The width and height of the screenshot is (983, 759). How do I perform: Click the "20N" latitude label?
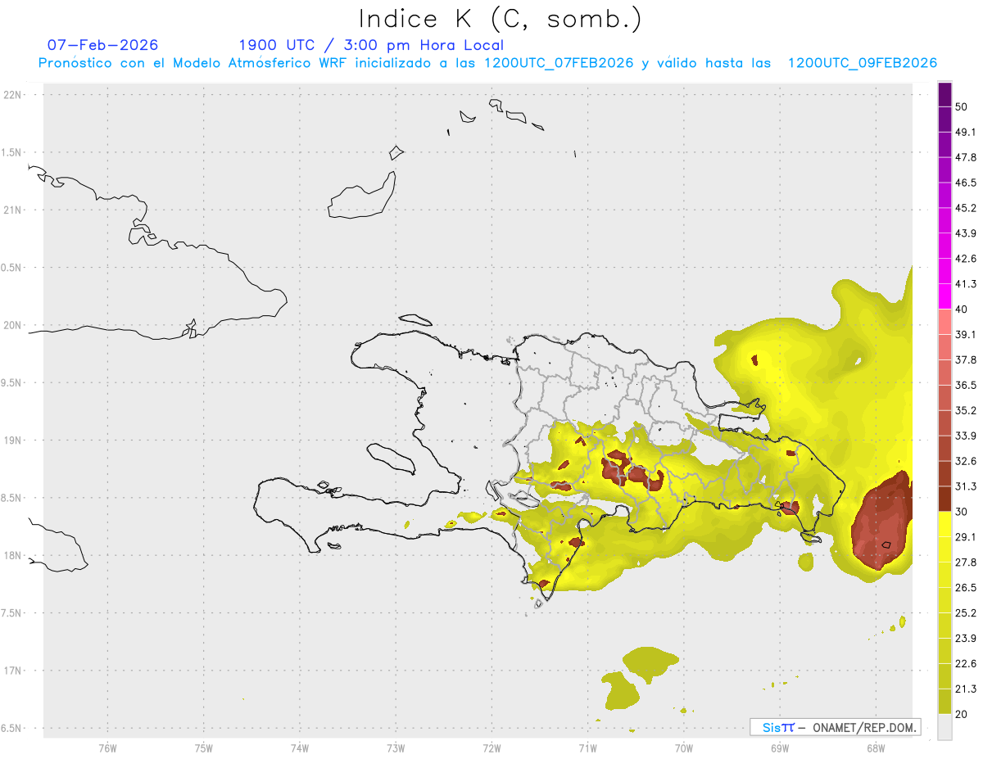(13, 325)
